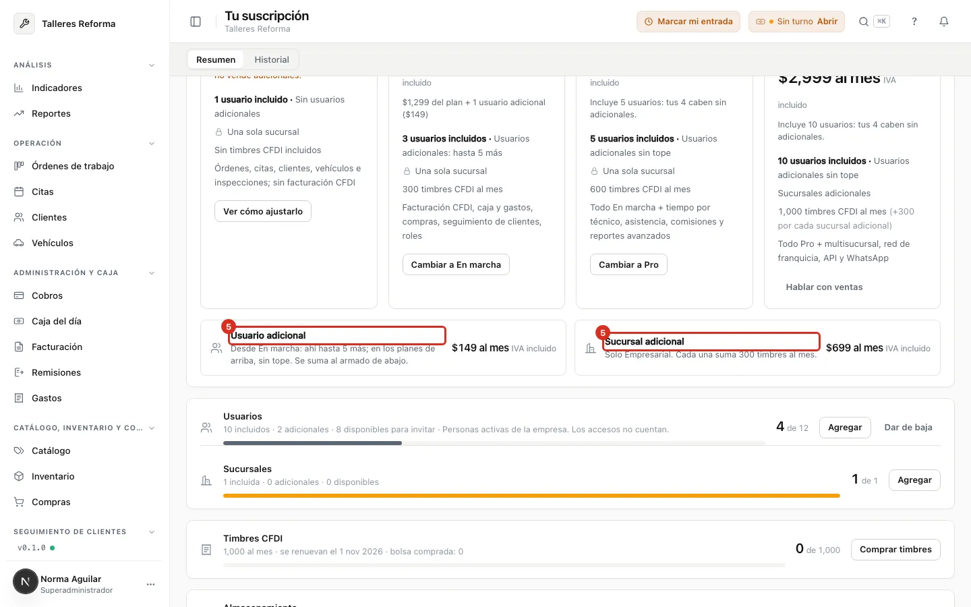
Task: Collapse the Seguimiento de Clientes section
Action: coord(152,532)
